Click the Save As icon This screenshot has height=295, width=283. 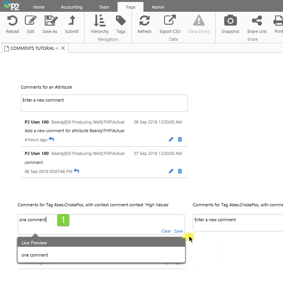[50, 21]
